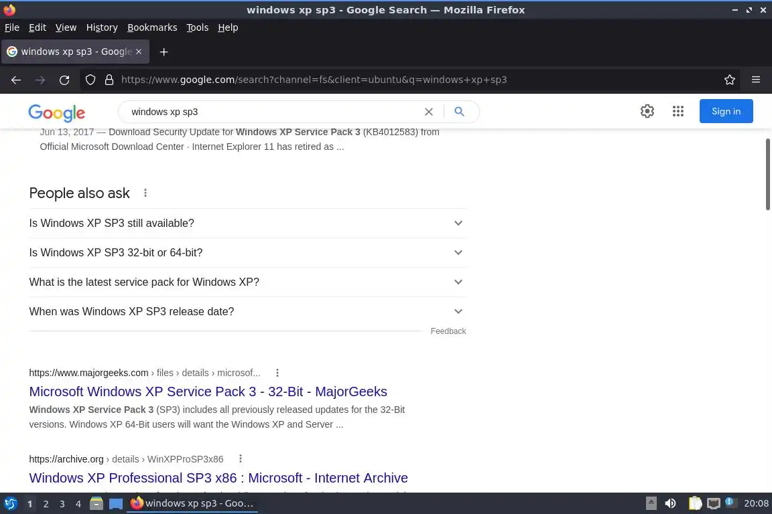The width and height of the screenshot is (772, 514).
Task: Open Windows XP Professional SP3 x86 Internet Archive link
Action: 218,478
